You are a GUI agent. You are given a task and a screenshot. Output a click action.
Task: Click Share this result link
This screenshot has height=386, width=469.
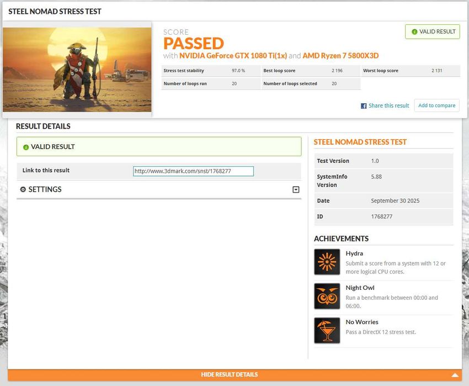(x=388, y=105)
